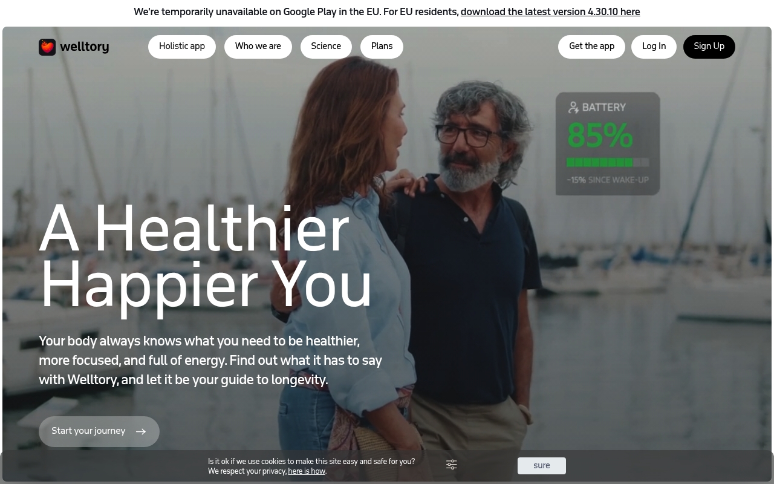Click the green battery level bar
Viewport: 774px width, 484px height.
pos(608,162)
